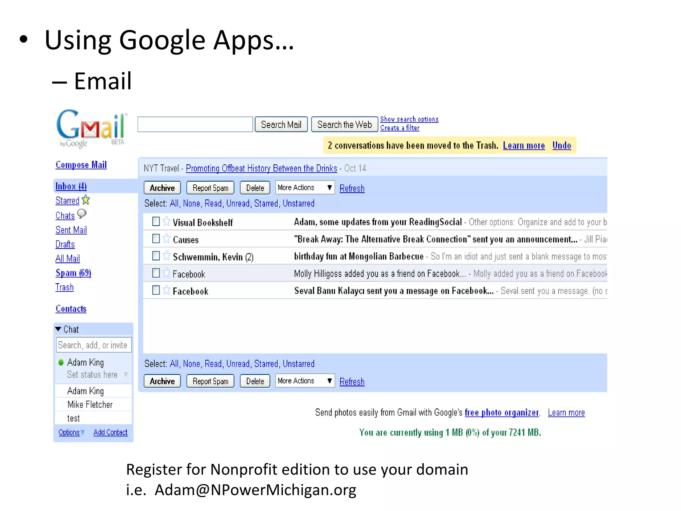Screen dimensions: 681x511
Task: Open the chat Options menu
Action: pyautogui.click(x=71, y=432)
